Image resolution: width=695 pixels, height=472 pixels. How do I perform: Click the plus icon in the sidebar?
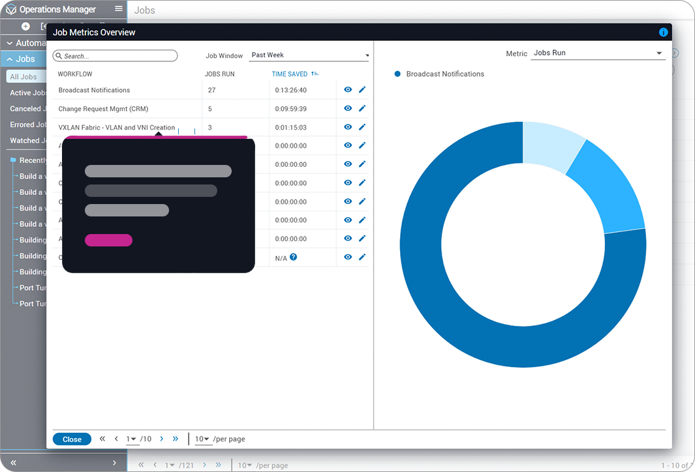click(23, 26)
